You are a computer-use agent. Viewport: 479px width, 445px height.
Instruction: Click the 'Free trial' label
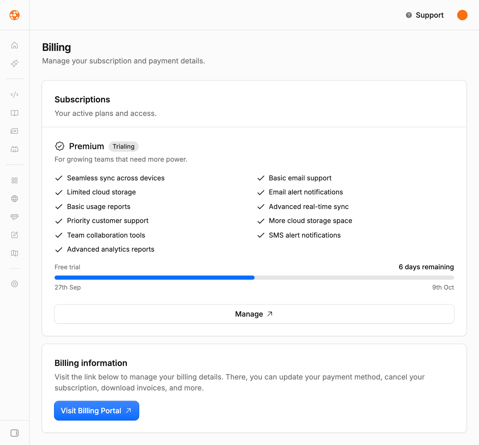pos(67,267)
